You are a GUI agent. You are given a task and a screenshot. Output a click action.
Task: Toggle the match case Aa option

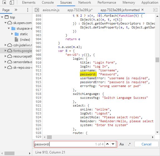coord(122,144)
